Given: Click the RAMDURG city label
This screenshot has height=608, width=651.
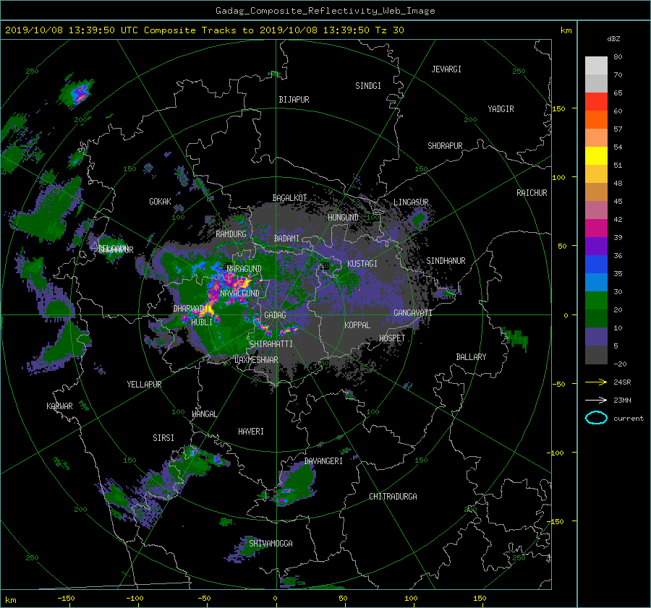Looking at the screenshot, I should point(231,234).
